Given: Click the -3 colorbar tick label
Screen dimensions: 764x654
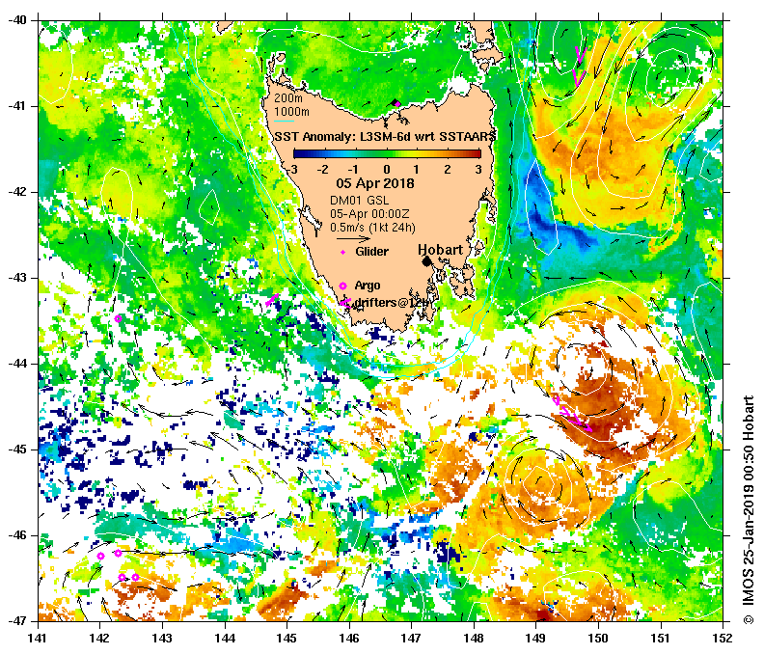Looking at the screenshot, I should [x=293, y=169].
